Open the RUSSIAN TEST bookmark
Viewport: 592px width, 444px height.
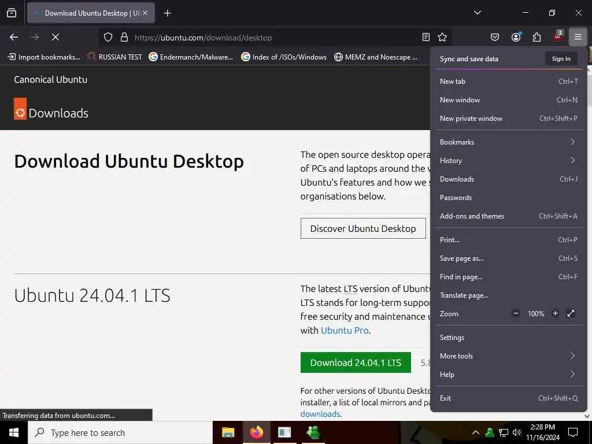114,57
